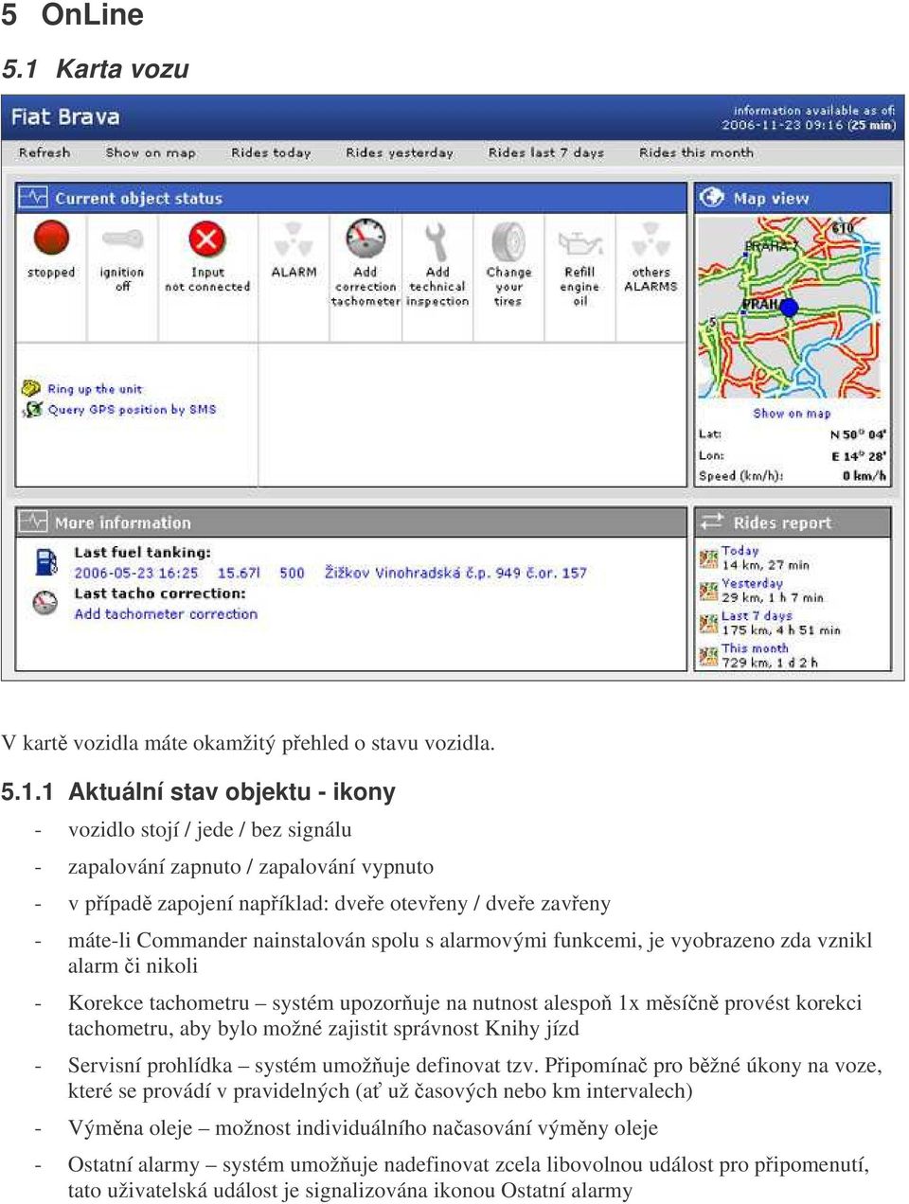This screenshot has width=909, height=1204.
Task: Click the Yesterday rides map icon
Action: [708, 592]
